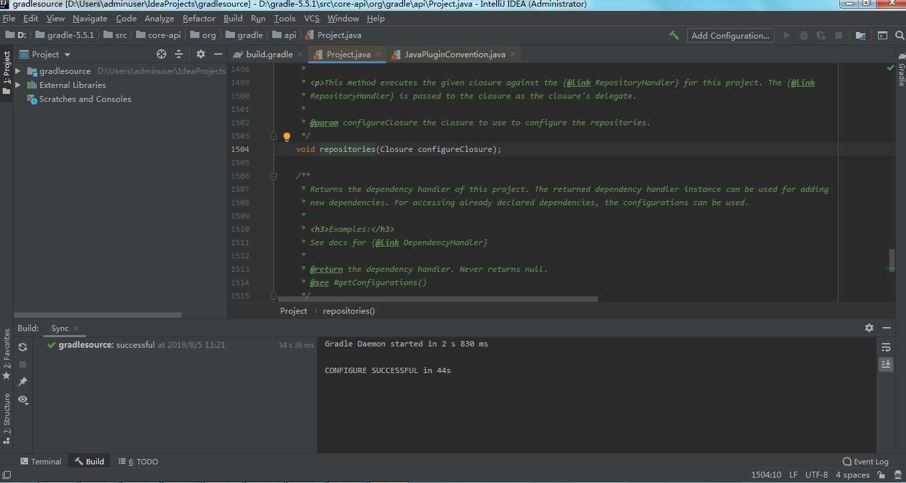Click the green inspection checkmark indicator
This screenshot has height=483, width=906.
(890, 68)
